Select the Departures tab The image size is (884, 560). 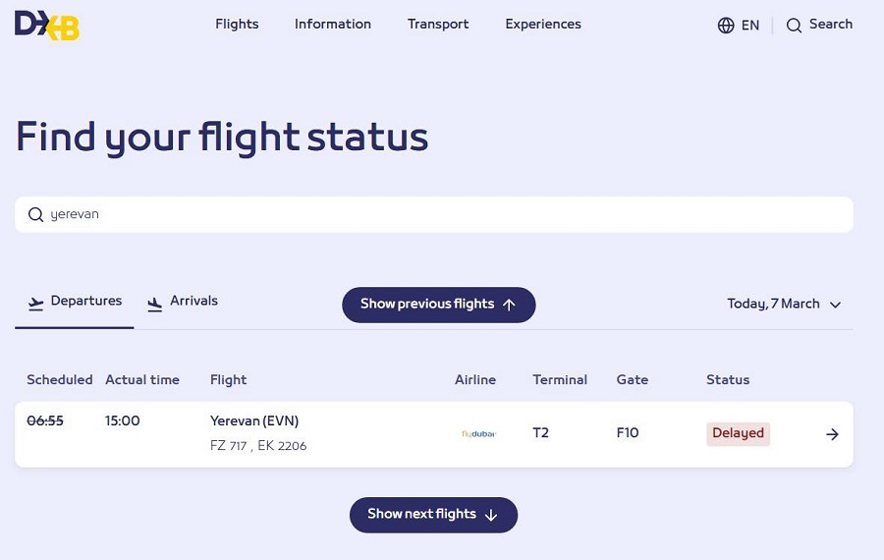click(x=85, y=301)
